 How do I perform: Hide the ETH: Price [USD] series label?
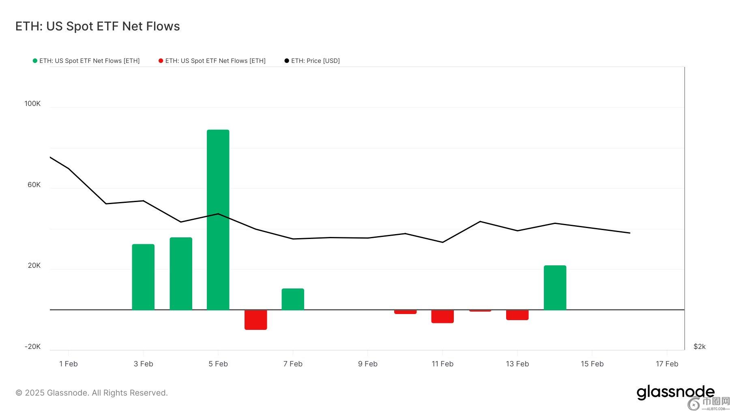[315, 61]
